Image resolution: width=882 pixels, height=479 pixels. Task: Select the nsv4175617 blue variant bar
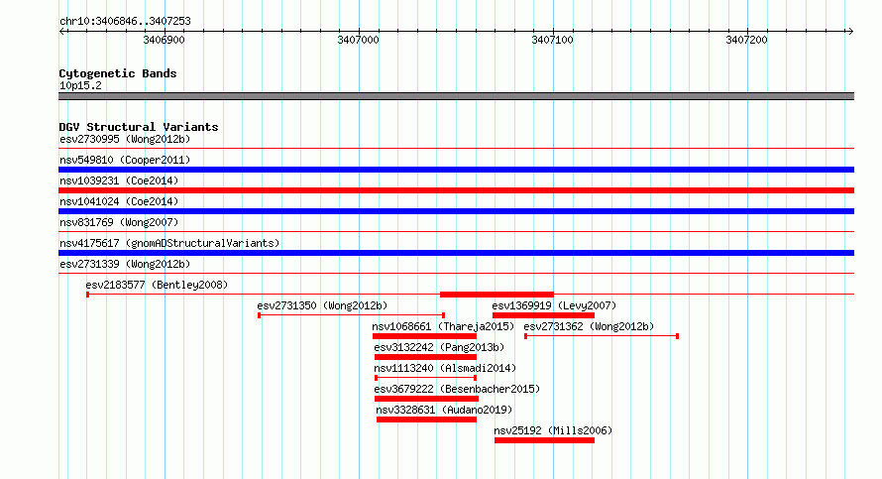pyautogui.click(x=456, y=253)
